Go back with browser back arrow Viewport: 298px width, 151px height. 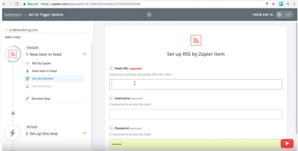pyautogui.click(x=4, y=4)
